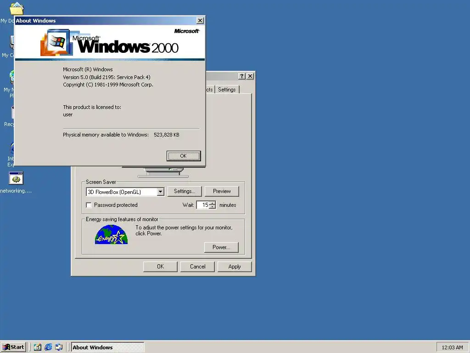Screen dimensions: 470x353
Task: Open the screen saver dropdown list
Action: point(160,192)
